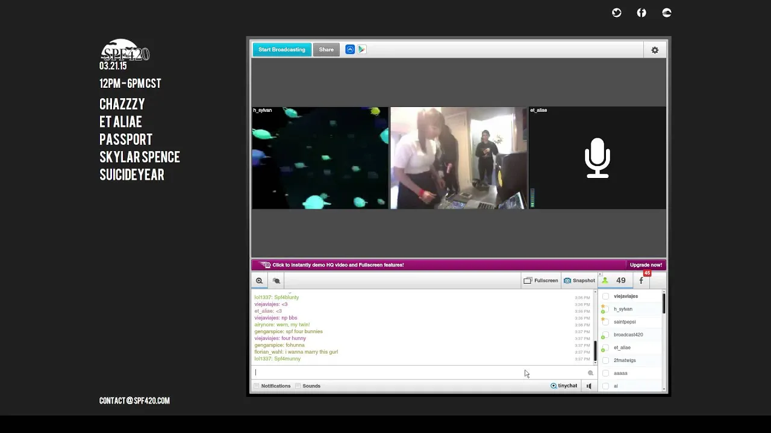
Task: Click the Start Broadcasting button
Action: tap(282, 49)
